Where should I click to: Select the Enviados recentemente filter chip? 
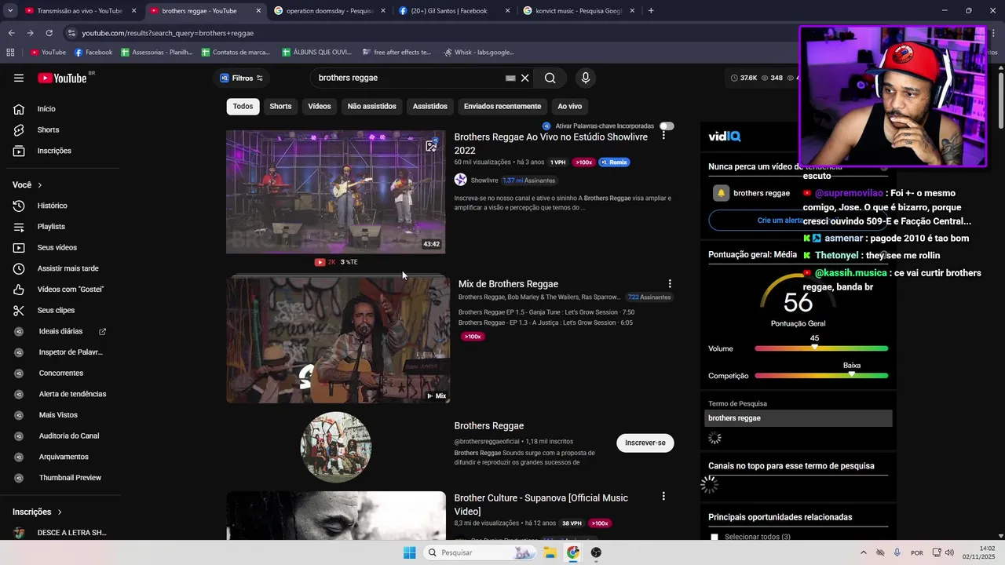pyautogui.click(x=502, y=106)
